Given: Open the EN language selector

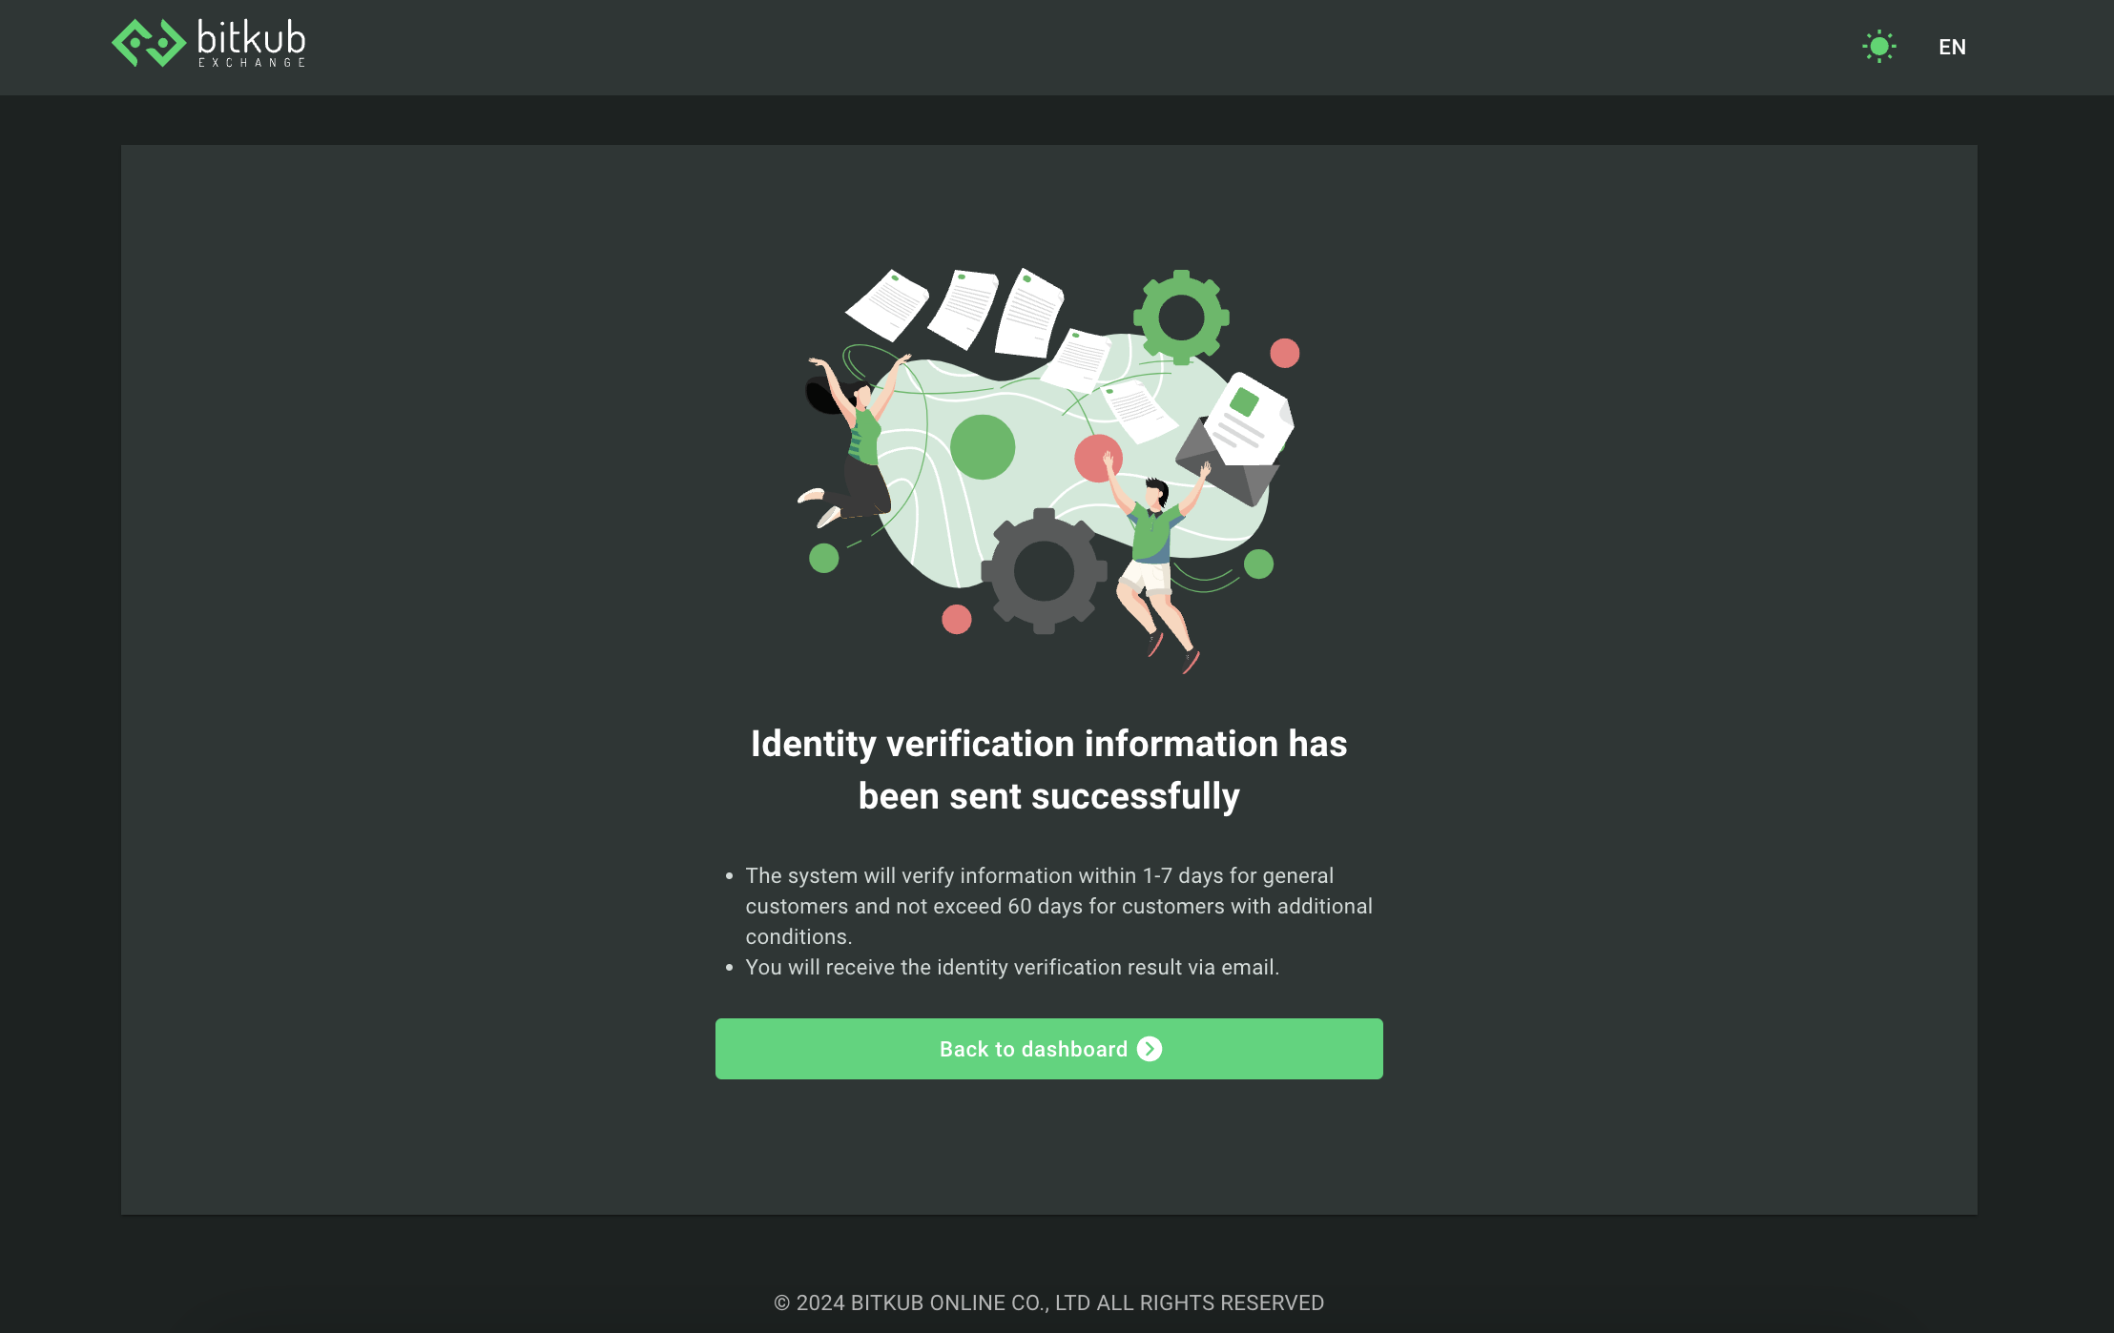Looking at the screenshot, I should click(1952, 47).
